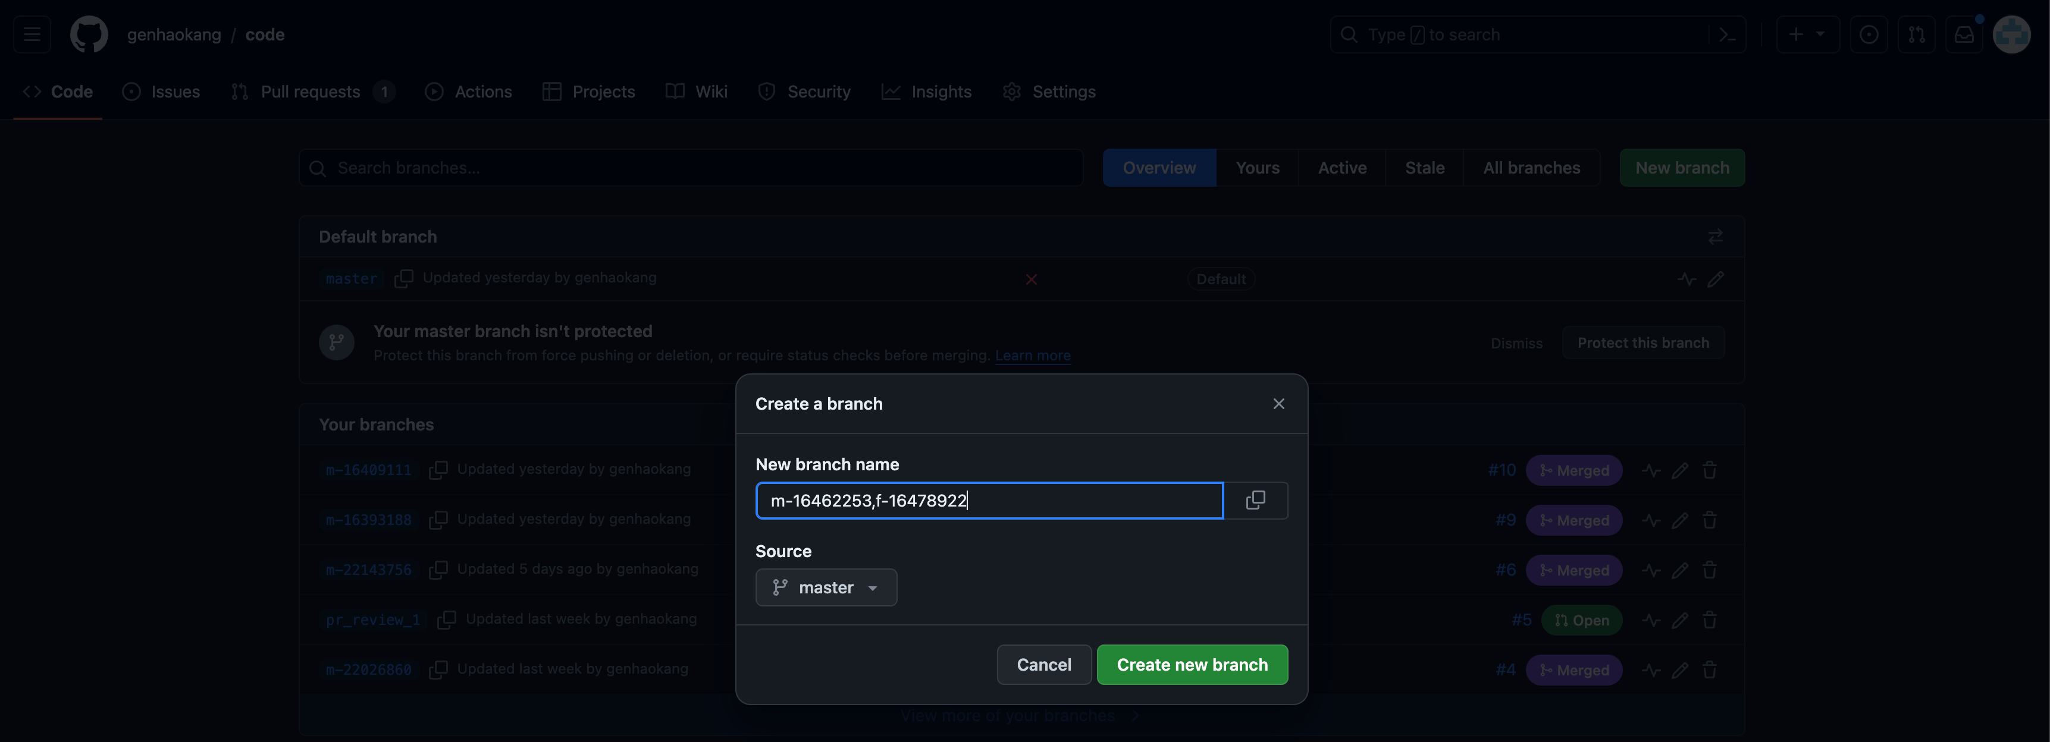Rename the m-22143756 branch
Screen dimensions: 2050x742
(1679, 571)
